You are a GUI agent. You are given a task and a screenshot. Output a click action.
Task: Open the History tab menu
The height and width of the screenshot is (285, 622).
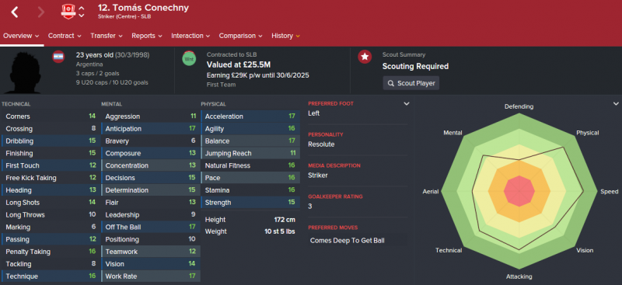(285, 36)
